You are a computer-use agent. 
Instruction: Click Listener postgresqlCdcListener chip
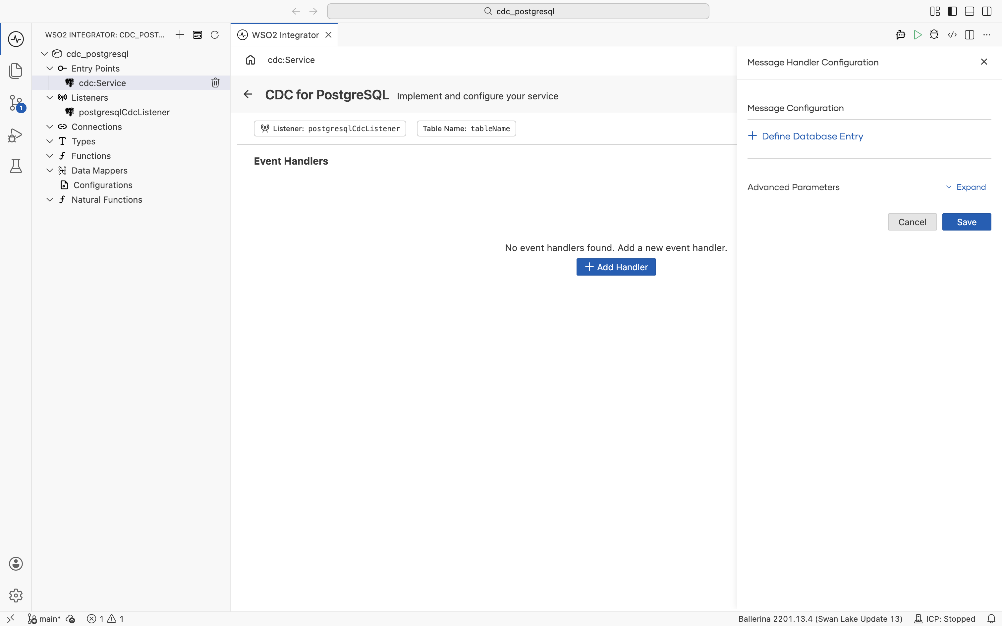coord(330,129)
